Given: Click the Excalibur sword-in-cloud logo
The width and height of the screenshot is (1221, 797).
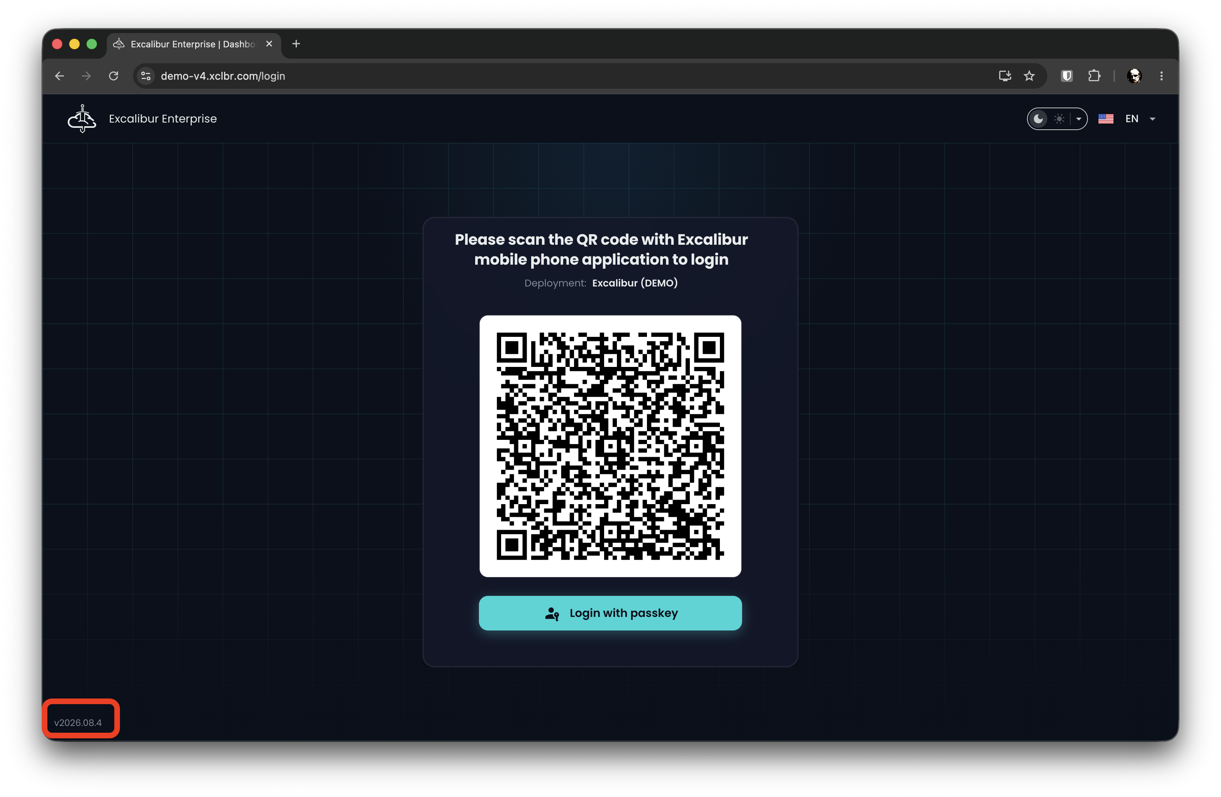Looking at the screenshot, I should point(82,118).
